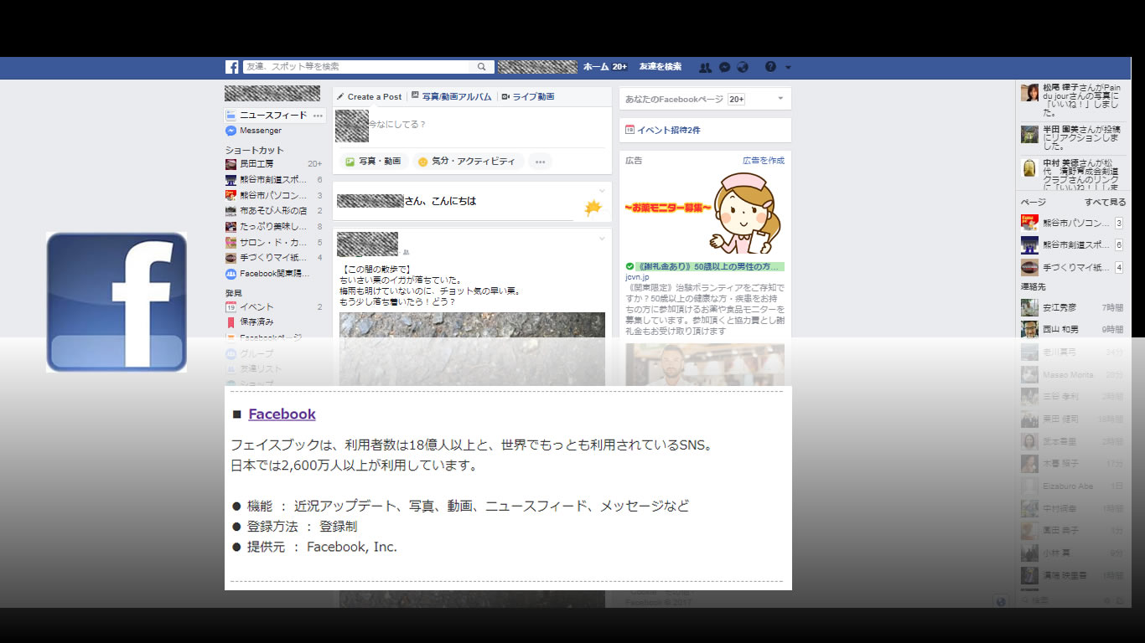Open 手づくりマイ紙… shortcut in left sidebar

coord(273,257)
